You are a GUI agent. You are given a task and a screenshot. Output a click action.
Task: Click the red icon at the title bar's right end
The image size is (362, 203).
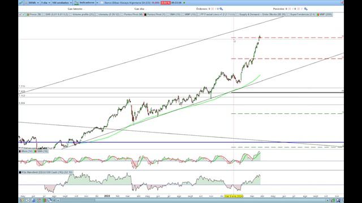(342, 3)
